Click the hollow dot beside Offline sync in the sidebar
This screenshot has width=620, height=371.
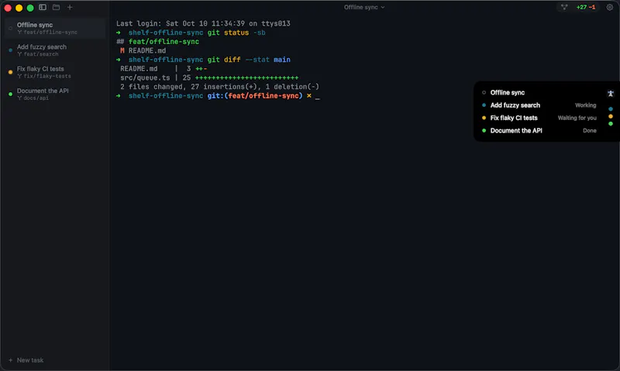[x=10, y=28]
